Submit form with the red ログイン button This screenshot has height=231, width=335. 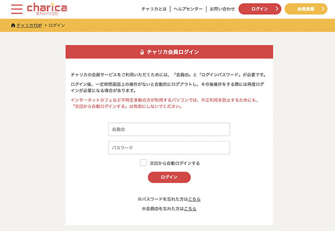click(x=169, y=177)
